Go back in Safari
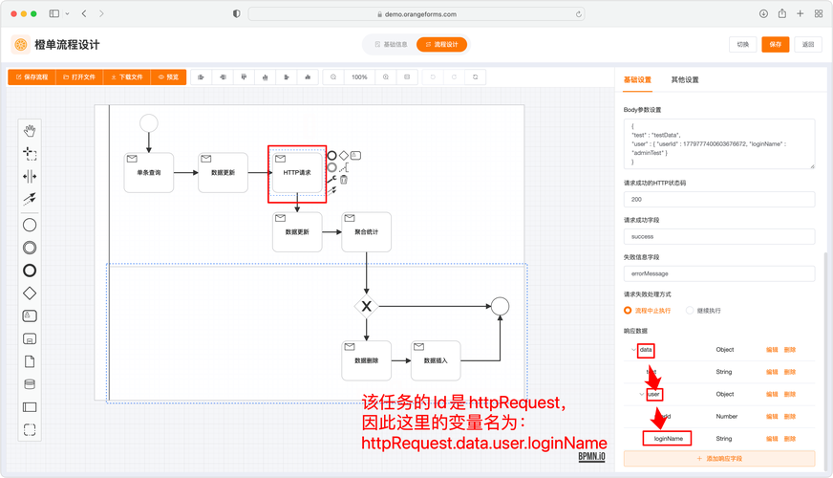The height and width of the screenshot is (478, 833). 84,13
